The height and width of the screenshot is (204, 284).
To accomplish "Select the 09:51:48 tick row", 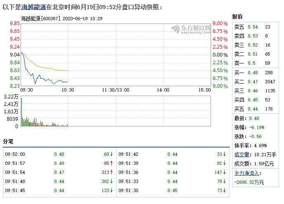I will [59, 181].
